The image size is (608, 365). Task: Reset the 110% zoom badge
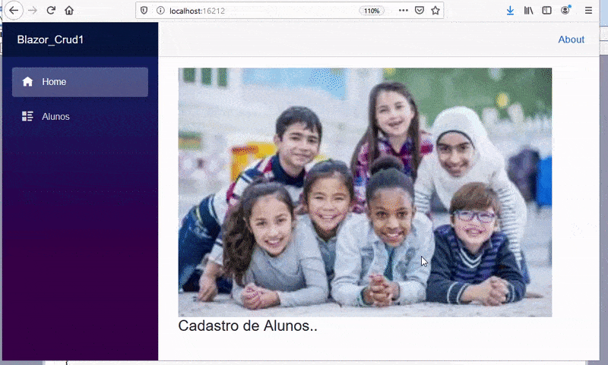pos(372,11)
